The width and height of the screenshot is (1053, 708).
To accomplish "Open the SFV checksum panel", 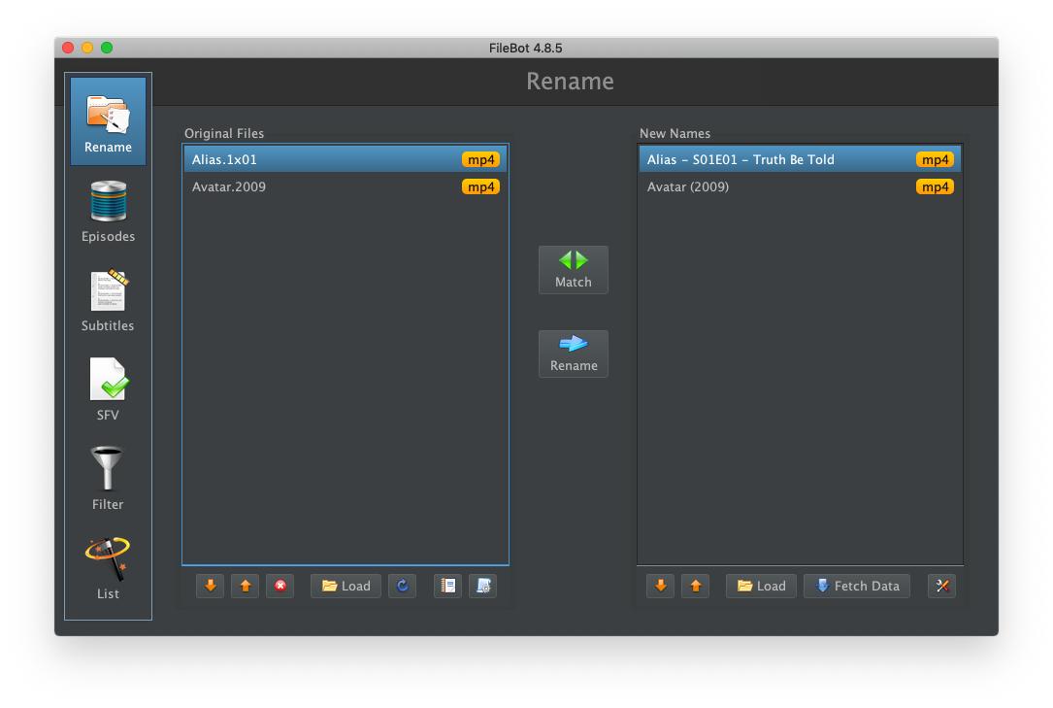I will click(x=108, y=389).
